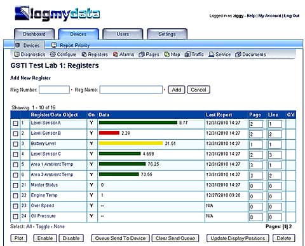The width and height of the screenshot is (305, 246).
Task: Tick the Engine Temp checkbox
Action: (15, 196)
